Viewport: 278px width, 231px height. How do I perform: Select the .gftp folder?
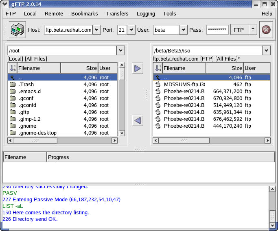pos(63,112)
